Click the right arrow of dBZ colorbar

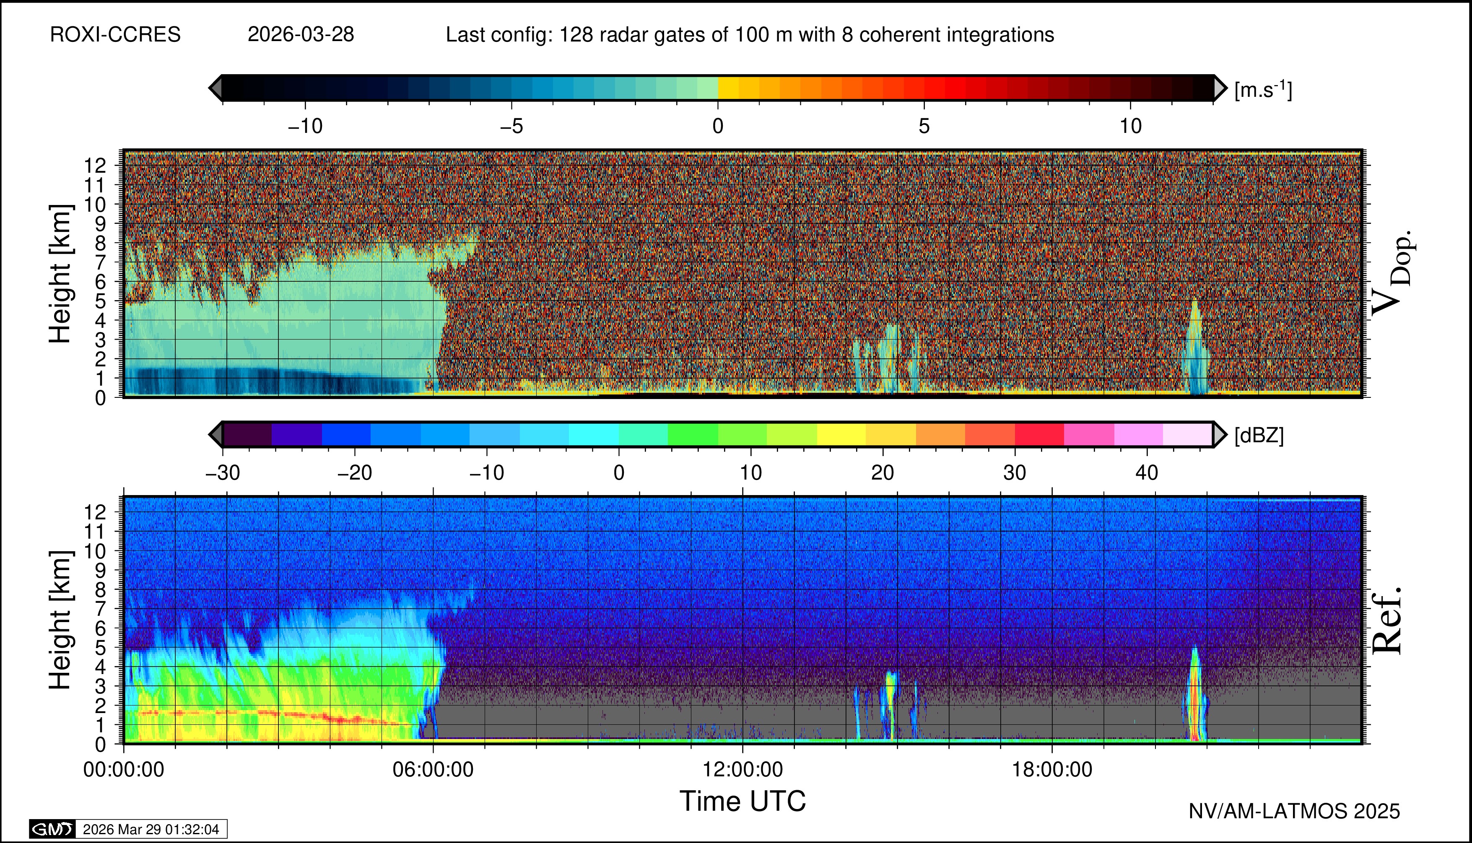coord(1220,434)
